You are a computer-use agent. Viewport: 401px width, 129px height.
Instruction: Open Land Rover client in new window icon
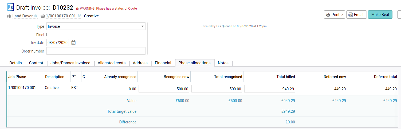point(36,16)
